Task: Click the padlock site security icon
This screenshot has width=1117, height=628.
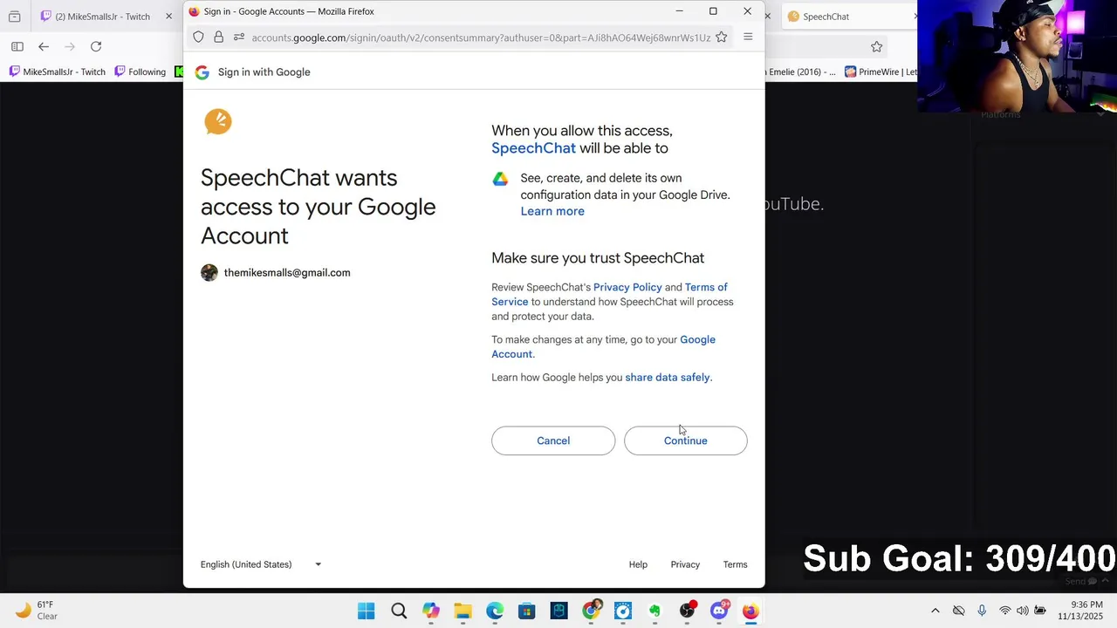Action: click(218, 38)
